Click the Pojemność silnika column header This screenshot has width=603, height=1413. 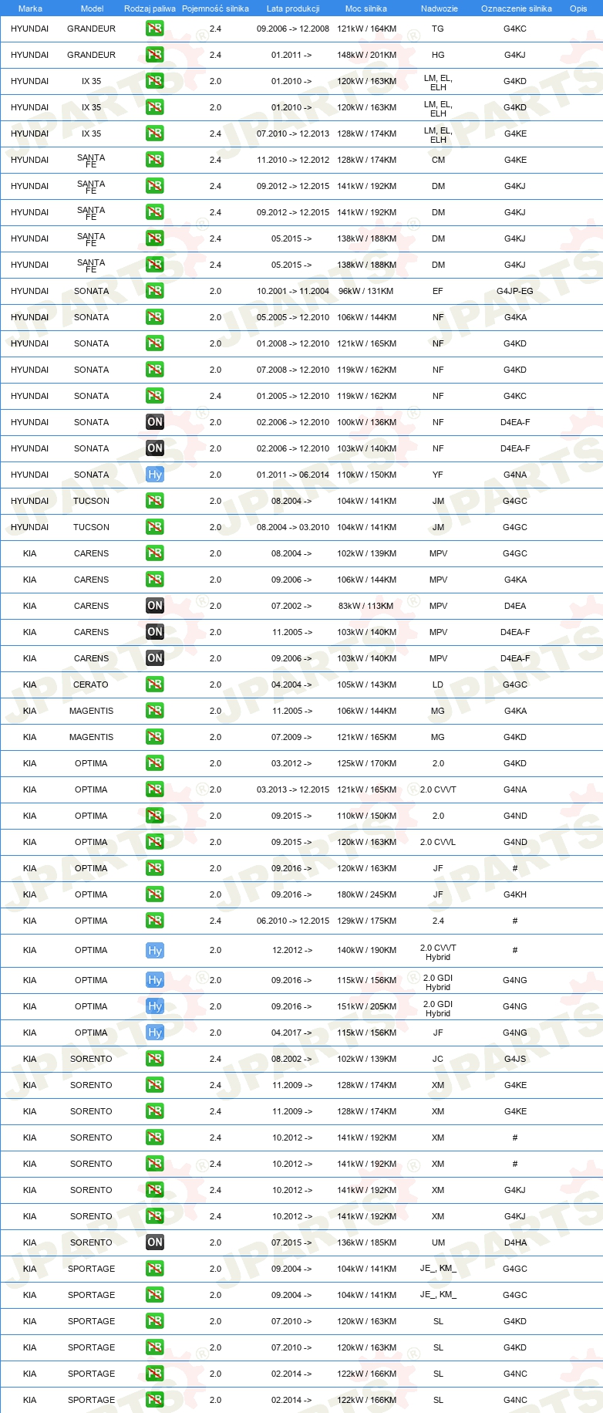coord(215,8)
